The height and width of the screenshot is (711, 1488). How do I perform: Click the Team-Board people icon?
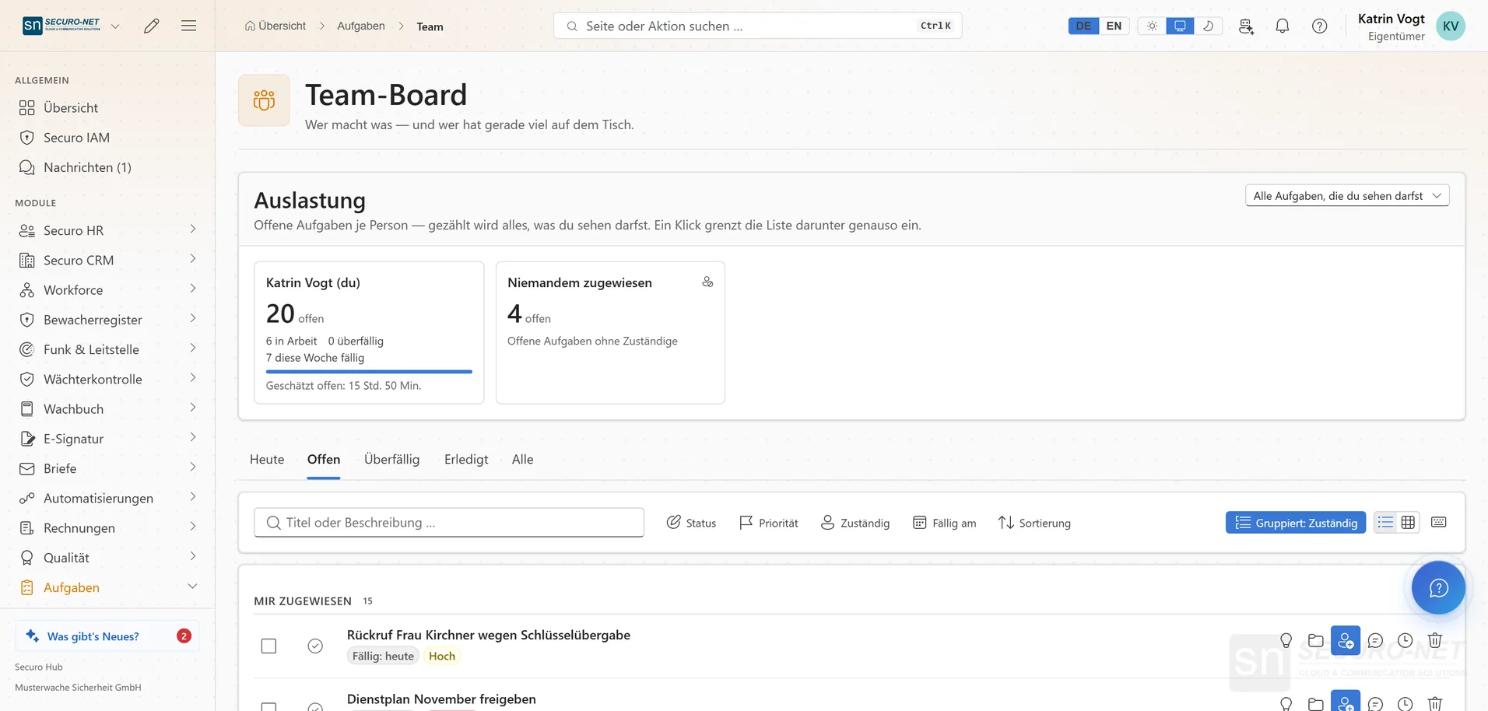264,100
